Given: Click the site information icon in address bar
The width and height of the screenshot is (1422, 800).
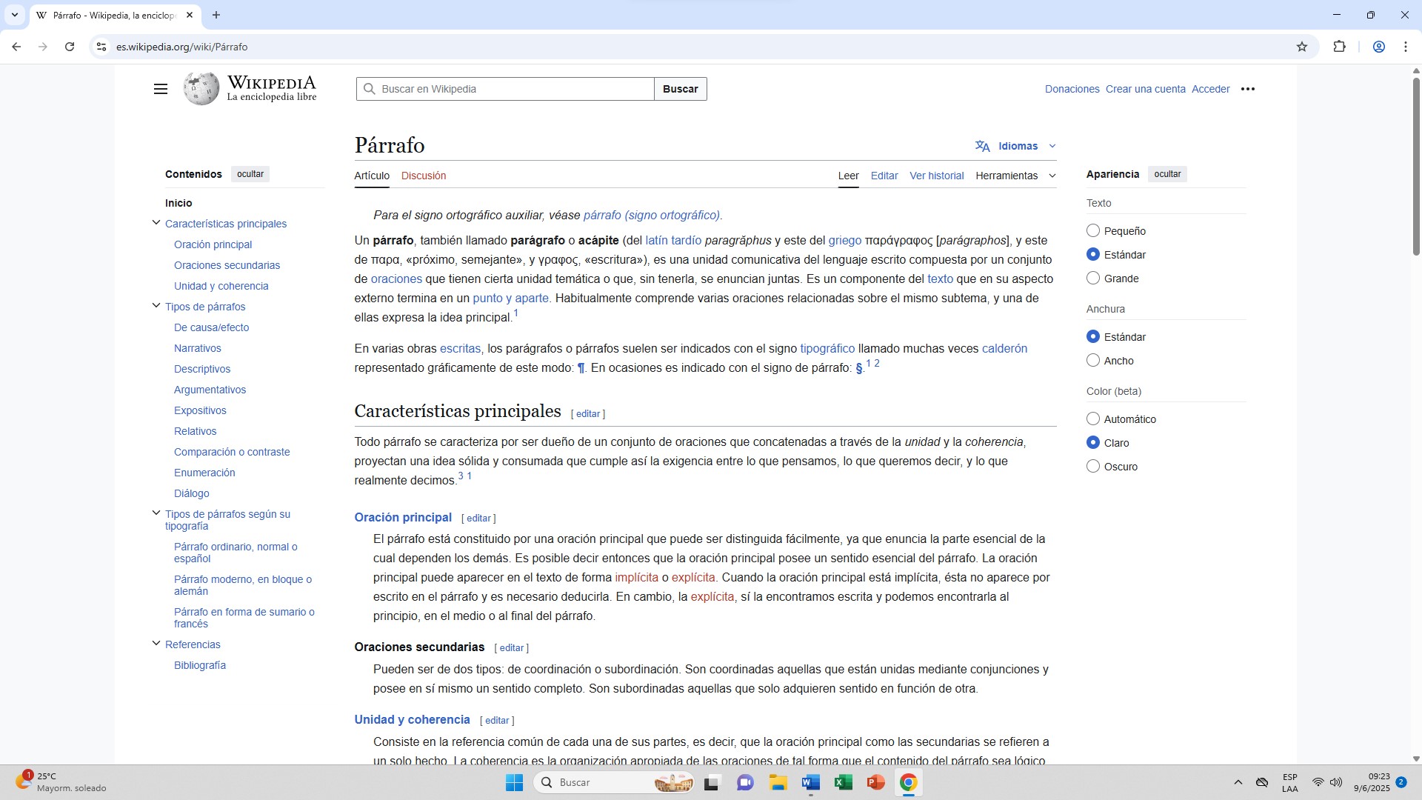Looking at the screenshot, I should point(101,47).
